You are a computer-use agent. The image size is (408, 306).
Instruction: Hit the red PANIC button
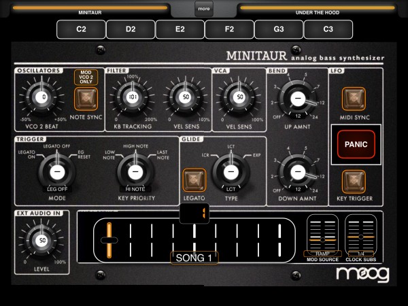pyautogui.click(x=356, y=144)
